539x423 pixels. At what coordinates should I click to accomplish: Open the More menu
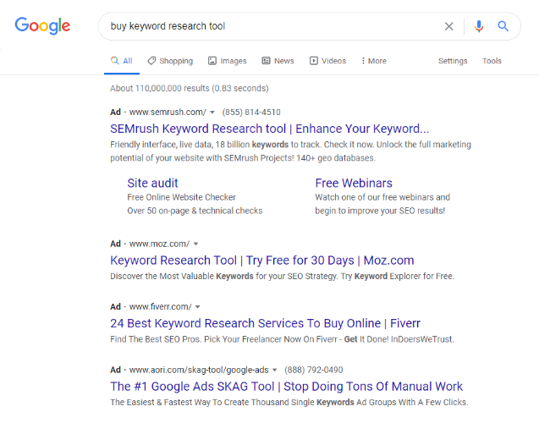click(x=374, y=61)
